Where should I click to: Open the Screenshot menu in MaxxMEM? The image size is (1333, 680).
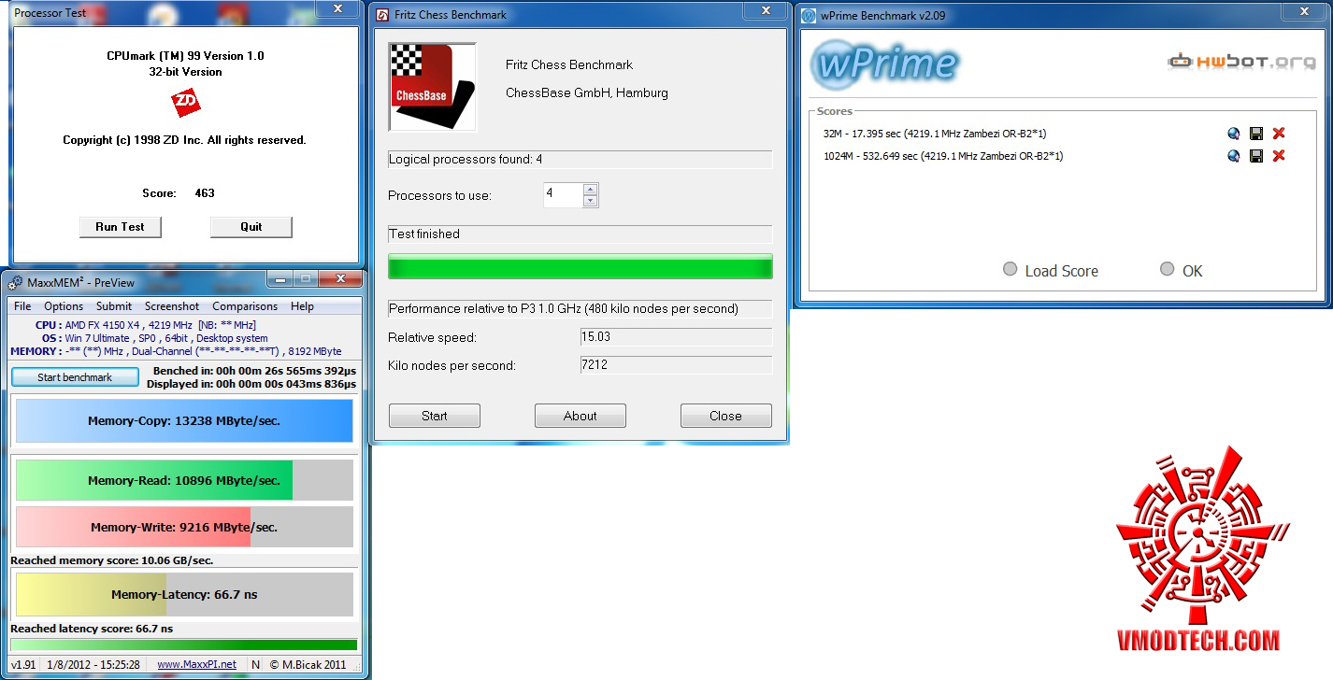pos(172,306)
